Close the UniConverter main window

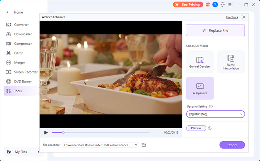pyautogui.click(x=253, y=5)
